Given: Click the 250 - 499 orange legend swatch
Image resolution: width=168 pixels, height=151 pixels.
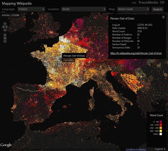Looking at the screenshot, I should 161,128.
